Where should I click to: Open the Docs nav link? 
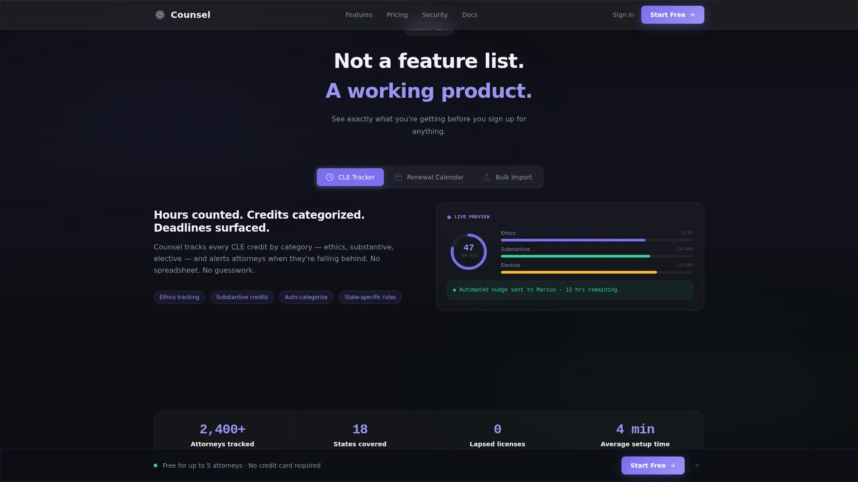click(470, 15)
